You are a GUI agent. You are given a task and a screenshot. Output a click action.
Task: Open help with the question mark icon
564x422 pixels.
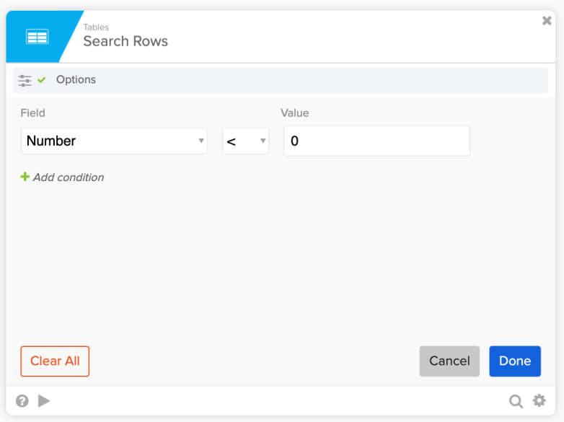[22, 400]
